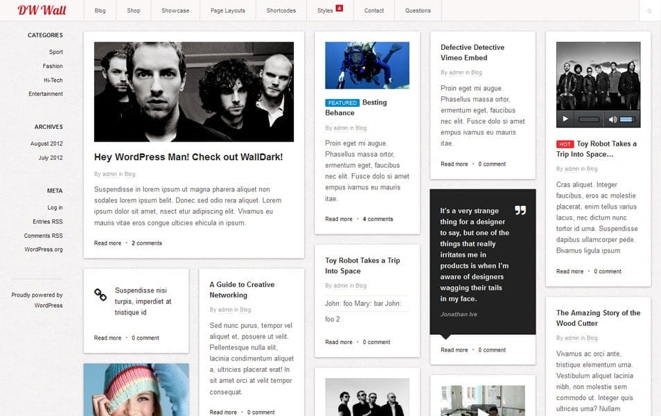Go to the Shortcodes menu item
The height and width of the screenshot is (416, 661).
[x=281, y=11]
